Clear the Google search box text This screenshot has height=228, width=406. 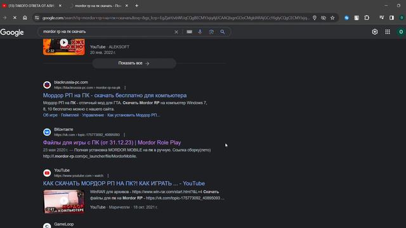pos(176,32)
